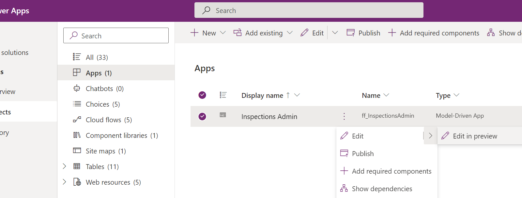Image resolution: width=522 pixels, height=198 pixels.
Task: Click the Inspections Admin more options ellipsis
Action: tap(344, 116)
